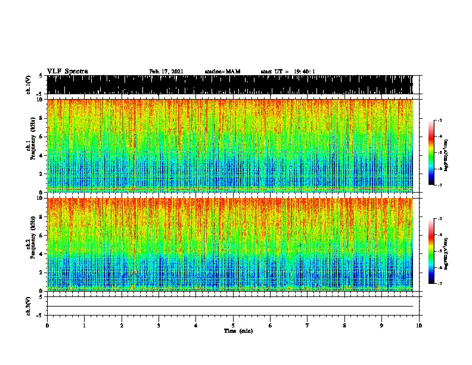
Task: Click the "8" kHz tick of ch.1 spectrogram
Action: [42, 118]
